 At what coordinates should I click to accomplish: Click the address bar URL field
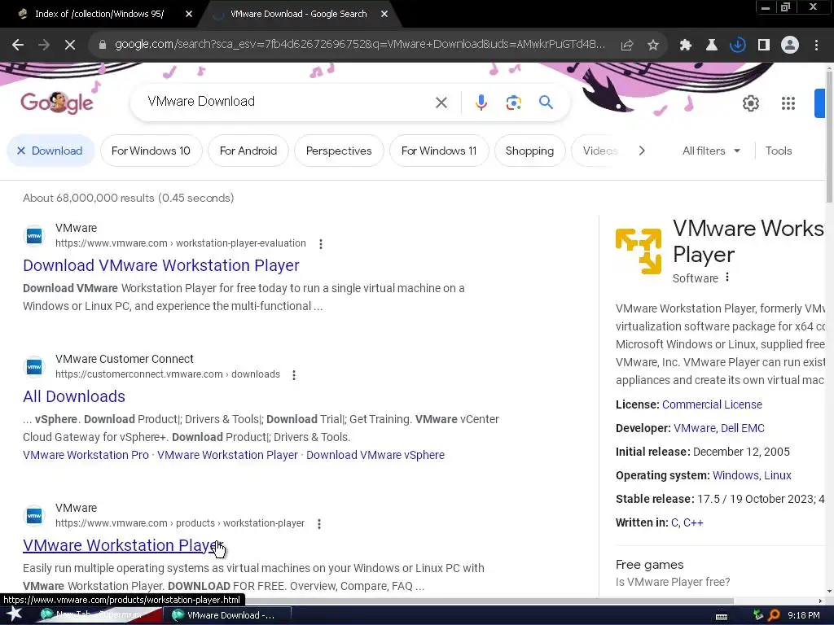360,45
